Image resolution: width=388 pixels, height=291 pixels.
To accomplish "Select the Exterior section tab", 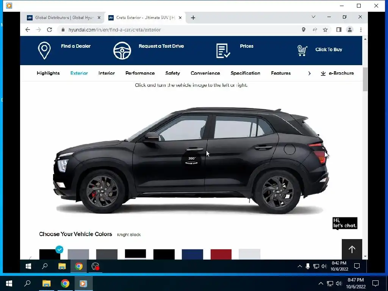I will click(x=79, y=73).
